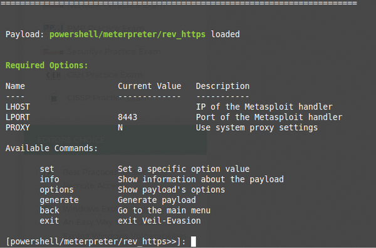Image resolution: width=376 pixels, height=248 pixels.
Task: Select the 'back' command text
Action: (50, 210)
